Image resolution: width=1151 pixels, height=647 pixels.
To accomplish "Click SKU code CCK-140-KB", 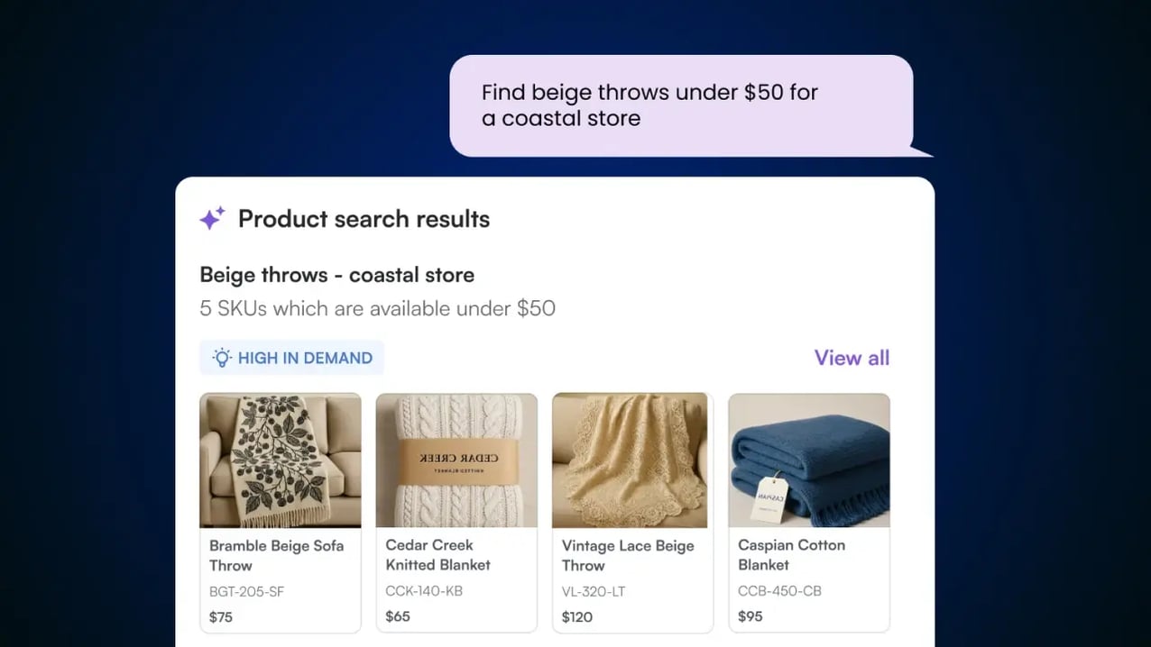I will click(424, 591).
